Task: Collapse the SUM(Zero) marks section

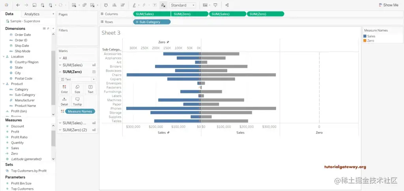Action: coord(60,72)
